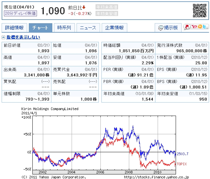Go to the 企業情報 tab
The image size is (210, 179).
pos(114,28)
